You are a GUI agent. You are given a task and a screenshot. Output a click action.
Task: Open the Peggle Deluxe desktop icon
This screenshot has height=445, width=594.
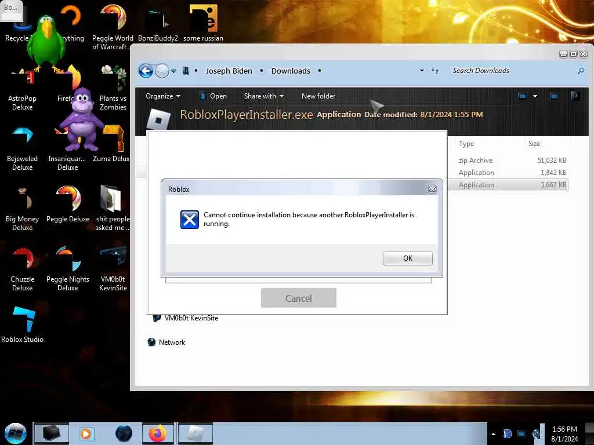pos(68,205)
